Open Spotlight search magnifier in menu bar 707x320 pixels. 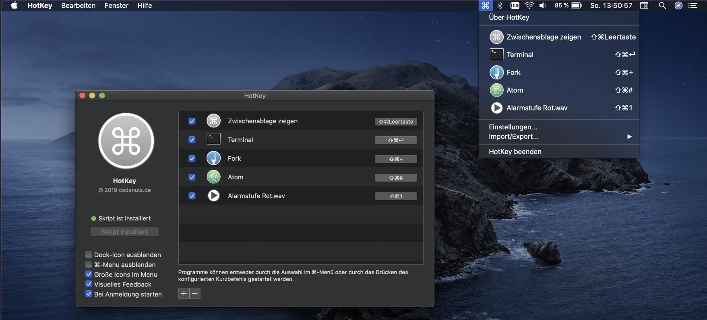[x=662, y=6]
